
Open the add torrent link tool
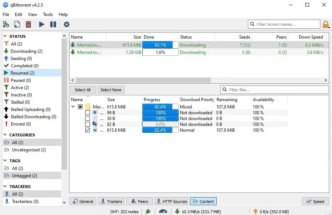[x=6, y=24]
